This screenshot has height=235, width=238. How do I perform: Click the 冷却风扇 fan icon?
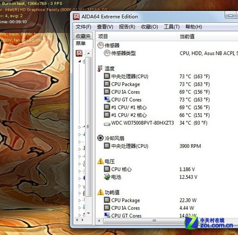tap(100, 138)
